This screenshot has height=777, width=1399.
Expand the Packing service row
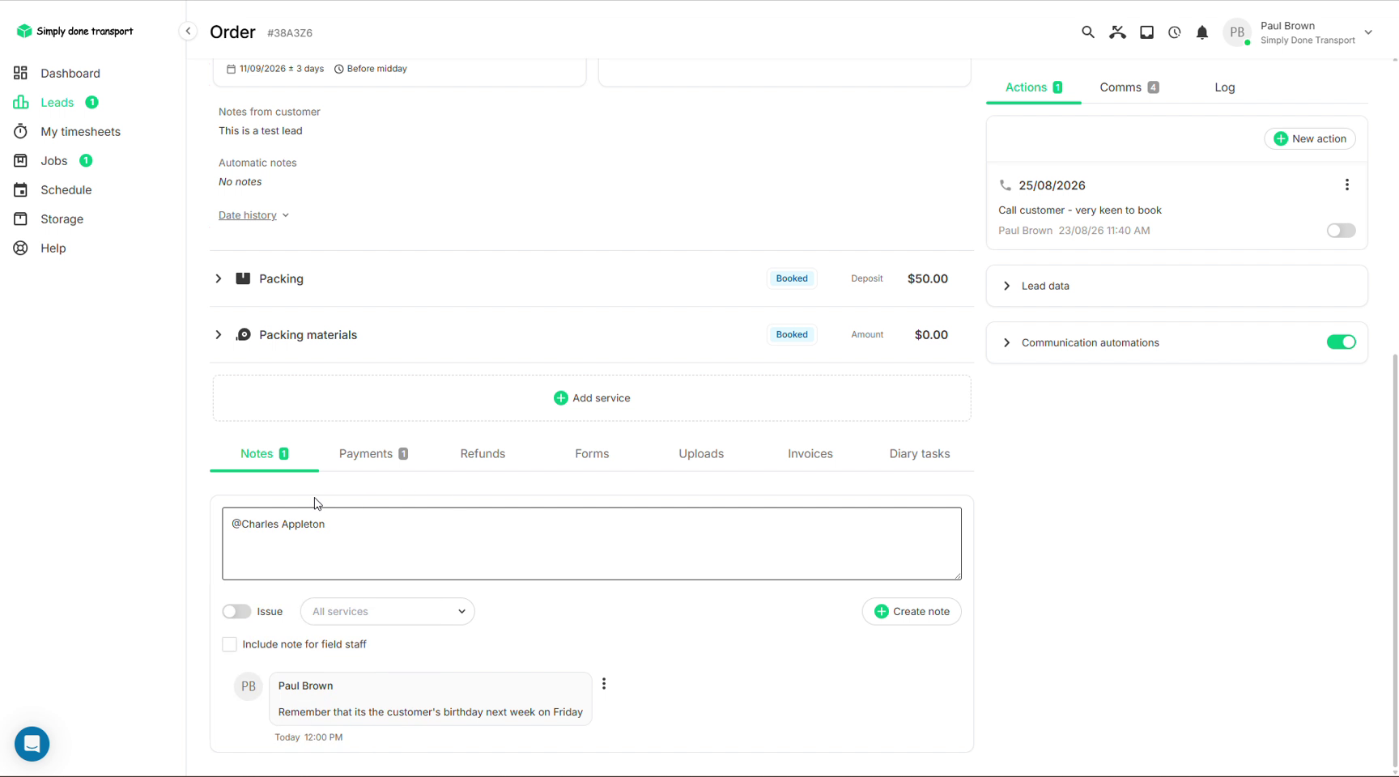tap(218, 278)
